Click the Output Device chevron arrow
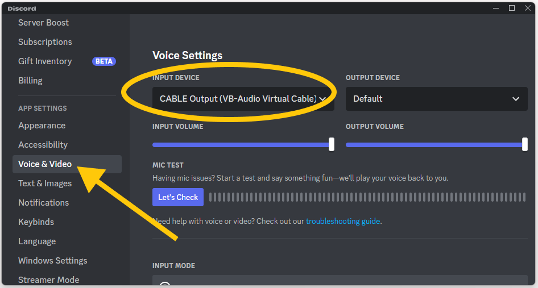Screen dimensions: 538x288 tap(516, 99)
